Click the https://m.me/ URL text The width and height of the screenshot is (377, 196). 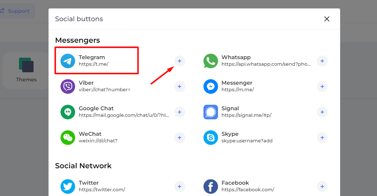[x=238, y=89]
